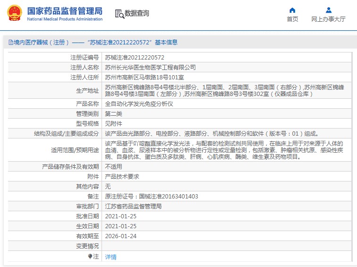Viewport: 357px width, 267px height.
Task: Click the 注册人住所 row label
Action: (85, 78)
